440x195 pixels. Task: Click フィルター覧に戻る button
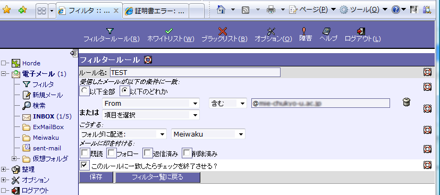click(x=158, y=177)
